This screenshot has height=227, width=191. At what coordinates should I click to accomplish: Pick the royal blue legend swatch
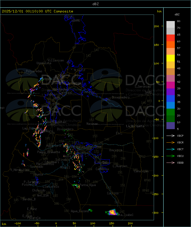pos(170,99)
